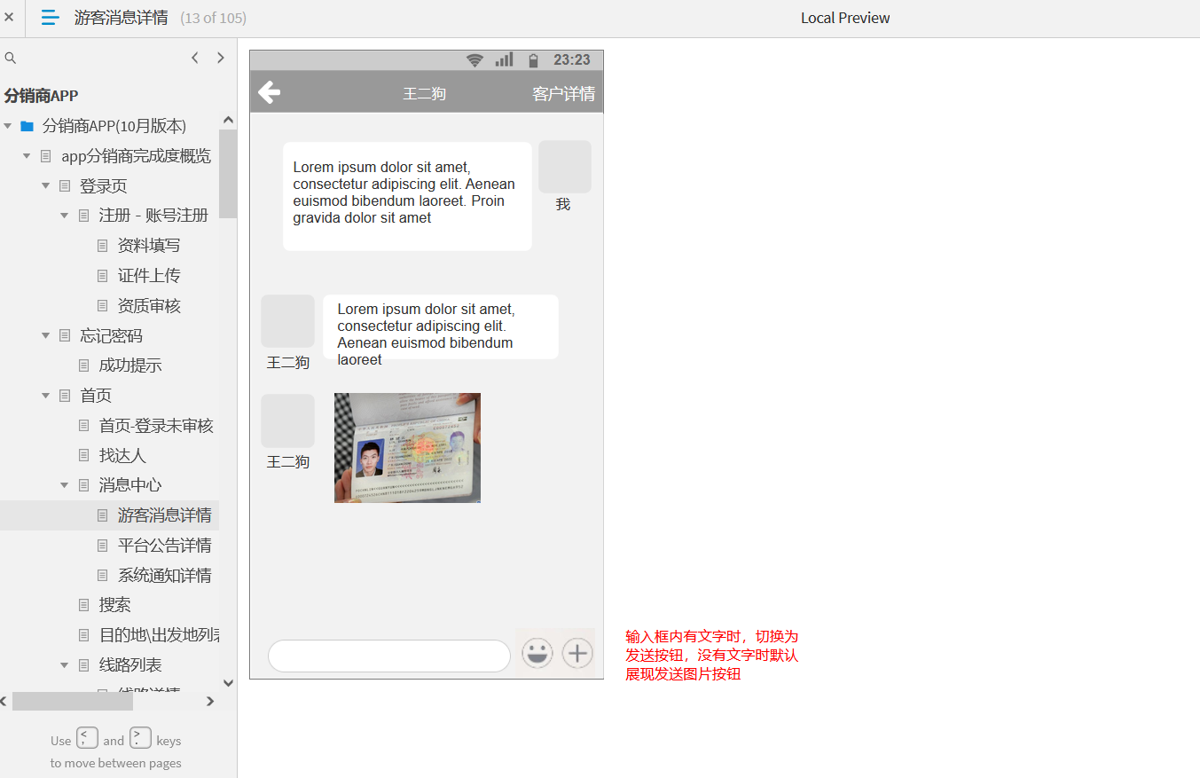1200x778 pixels.
Task: Click the sitemap scrollbar up arrow
Action: click(x=228, y=120)
